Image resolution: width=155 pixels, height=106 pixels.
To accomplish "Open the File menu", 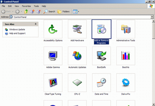I will [x=3, y=6].
